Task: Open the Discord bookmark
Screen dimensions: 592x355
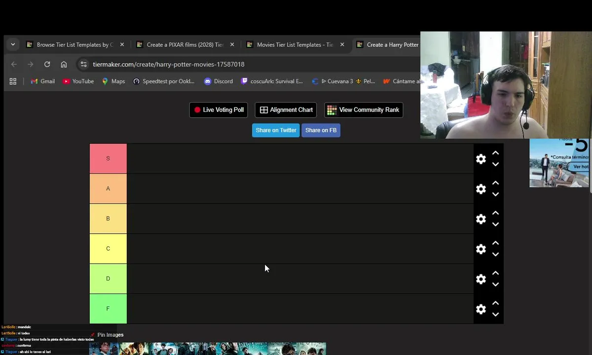Action: (219, 81)
